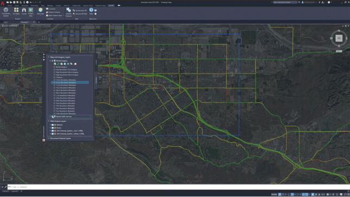
Task: Toggle Low Resolution 15m Imagery checkbox
Action: point(54,69)
